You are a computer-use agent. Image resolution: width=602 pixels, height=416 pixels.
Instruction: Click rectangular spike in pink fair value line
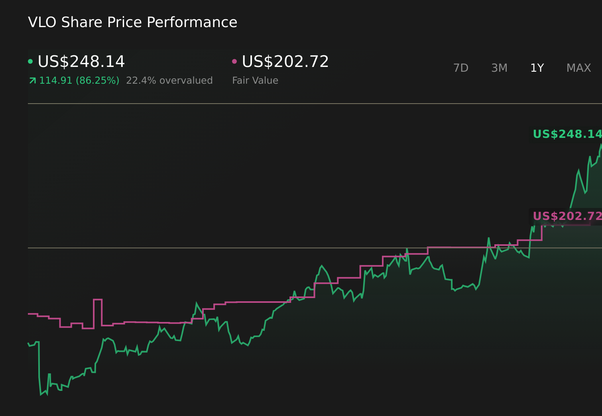(98, 300)
